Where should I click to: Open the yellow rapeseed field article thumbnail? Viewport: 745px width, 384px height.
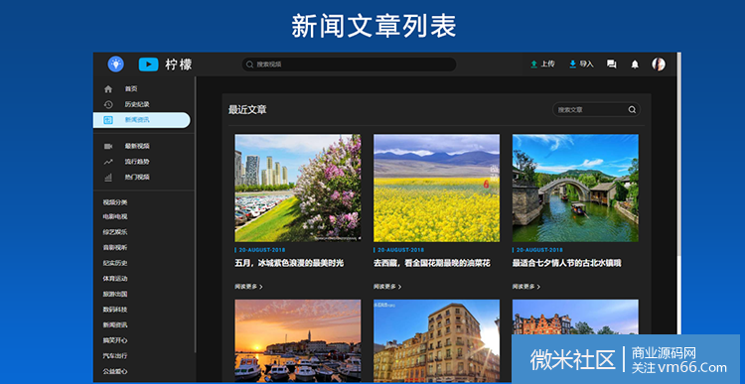click(437, 188)
